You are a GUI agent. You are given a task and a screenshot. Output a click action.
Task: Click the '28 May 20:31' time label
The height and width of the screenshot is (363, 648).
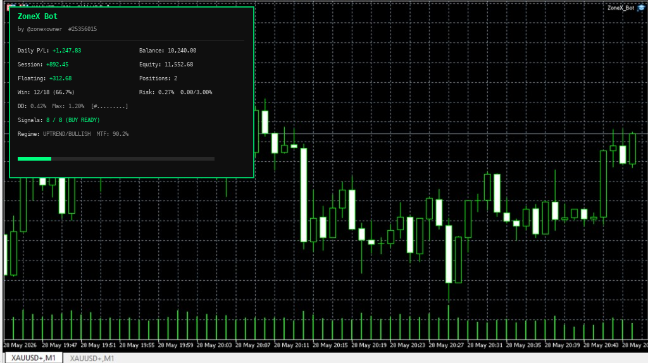point(485,345)
